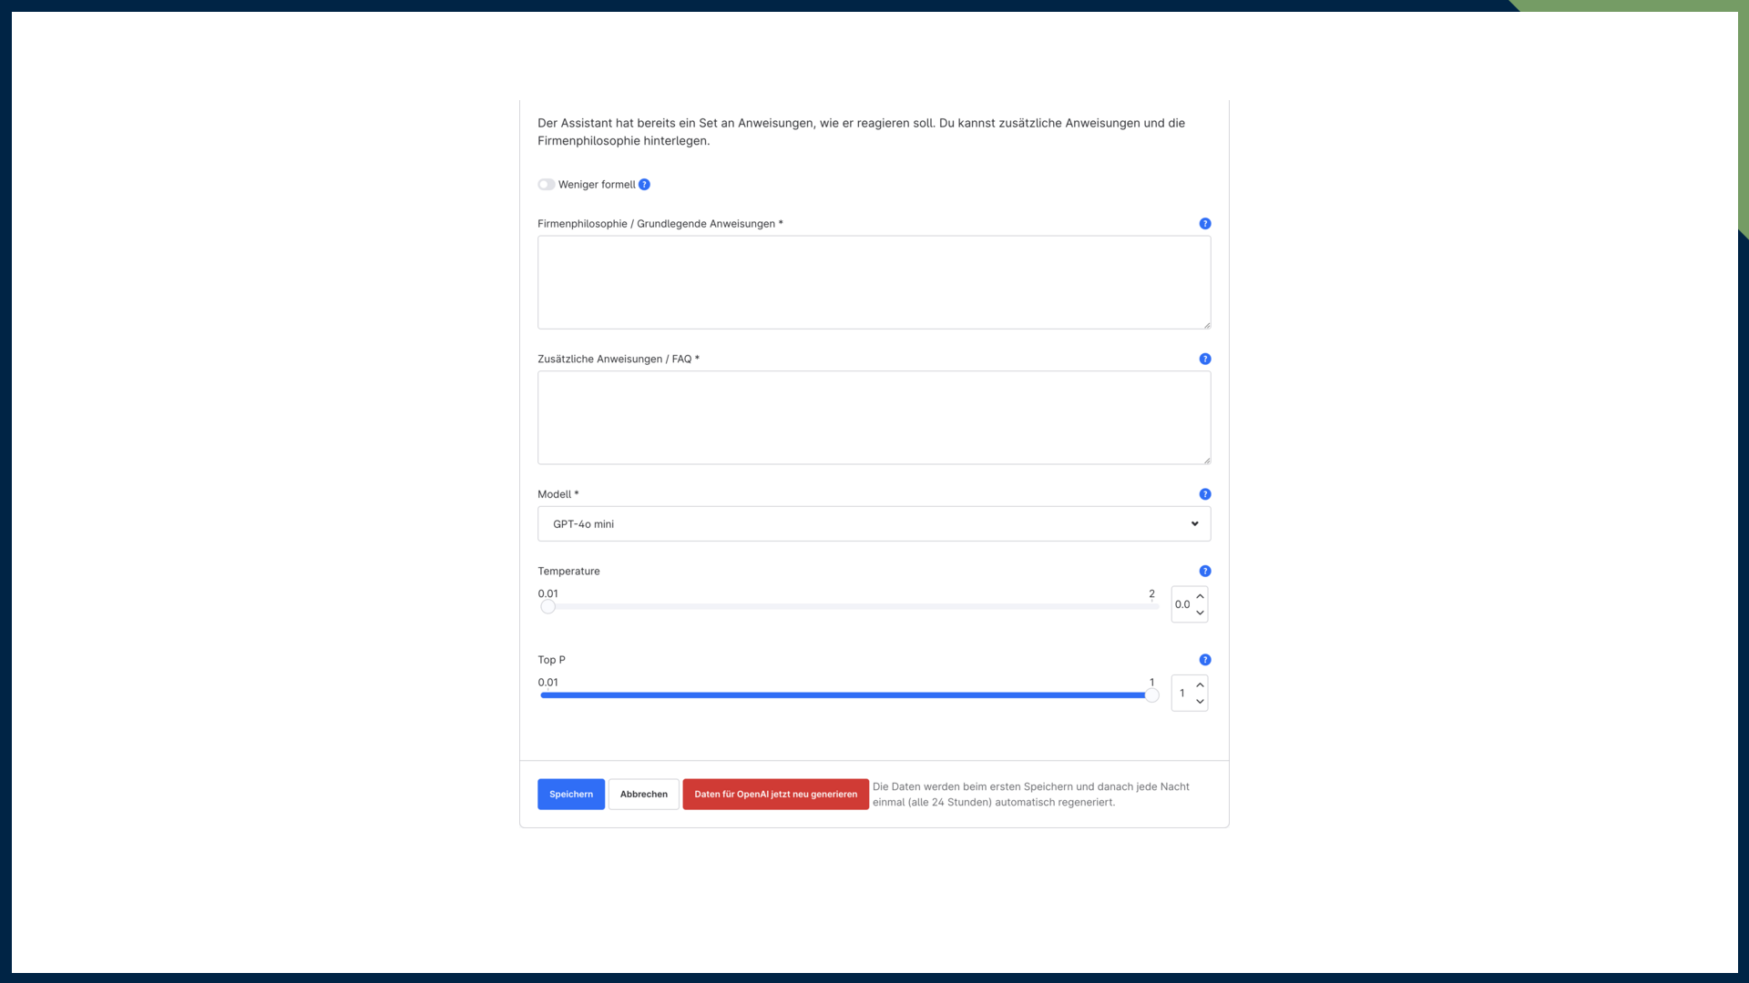Focus the Zusätzliche Anweisungen / FAQ text field
Viewport: 1749px width, 983px height.
(874, 417)
